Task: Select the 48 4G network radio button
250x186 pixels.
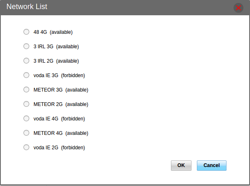Action: (x=26, y=32)
